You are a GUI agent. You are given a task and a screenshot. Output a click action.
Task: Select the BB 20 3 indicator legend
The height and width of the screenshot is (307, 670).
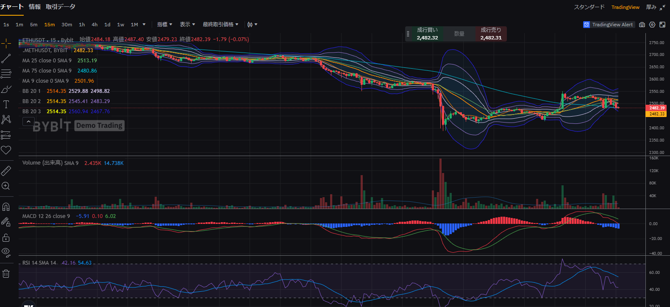tap(32, 112)
